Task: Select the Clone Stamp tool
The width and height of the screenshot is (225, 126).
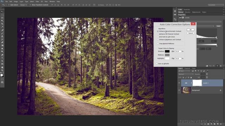Action: [2, 36]
